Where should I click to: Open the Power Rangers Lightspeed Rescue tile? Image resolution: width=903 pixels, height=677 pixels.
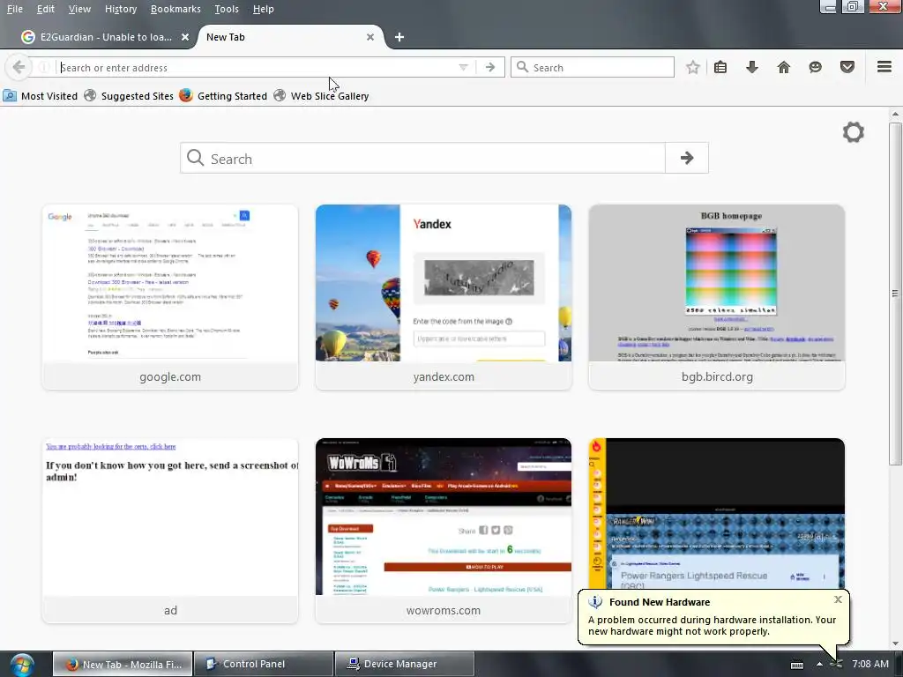pyautogui.click(x=717, y=512)
